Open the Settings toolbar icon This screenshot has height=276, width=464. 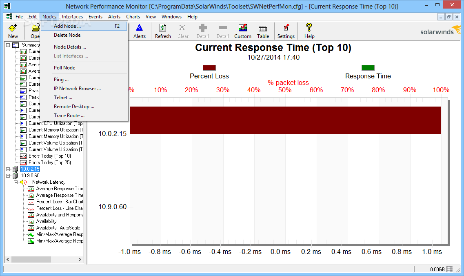(286, 27)
